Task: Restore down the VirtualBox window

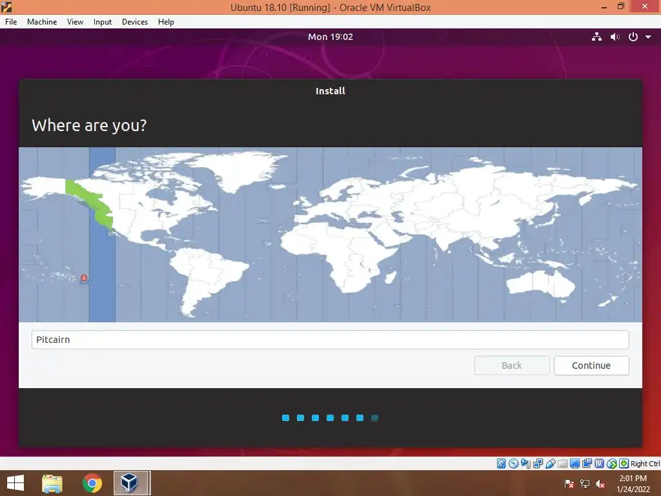Action: click(x=621, y=6)
